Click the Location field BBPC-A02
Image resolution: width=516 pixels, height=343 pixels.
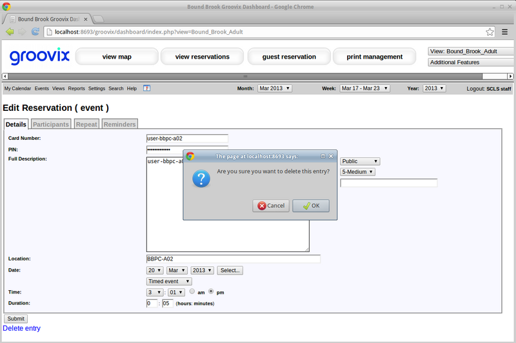click(233, 259)
